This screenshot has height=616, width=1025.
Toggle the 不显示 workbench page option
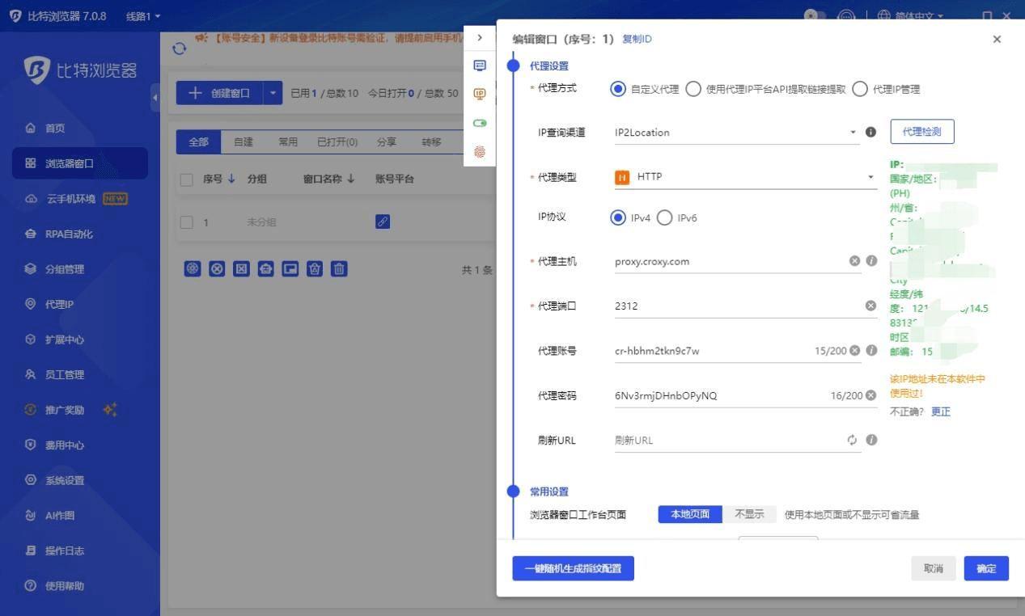pos(748,514)
